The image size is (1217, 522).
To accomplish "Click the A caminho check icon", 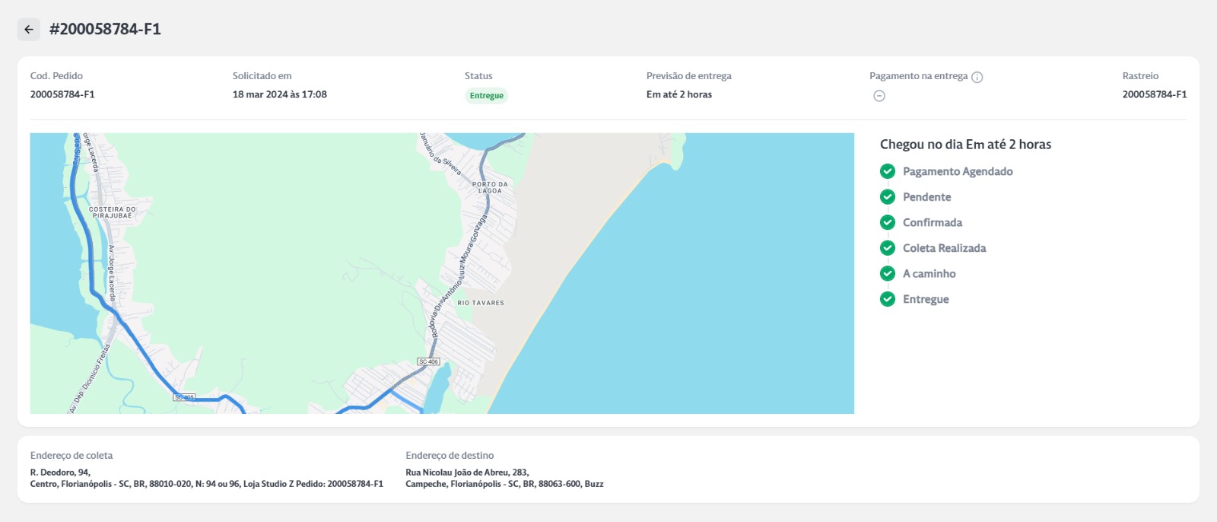I will click(888, 273).
